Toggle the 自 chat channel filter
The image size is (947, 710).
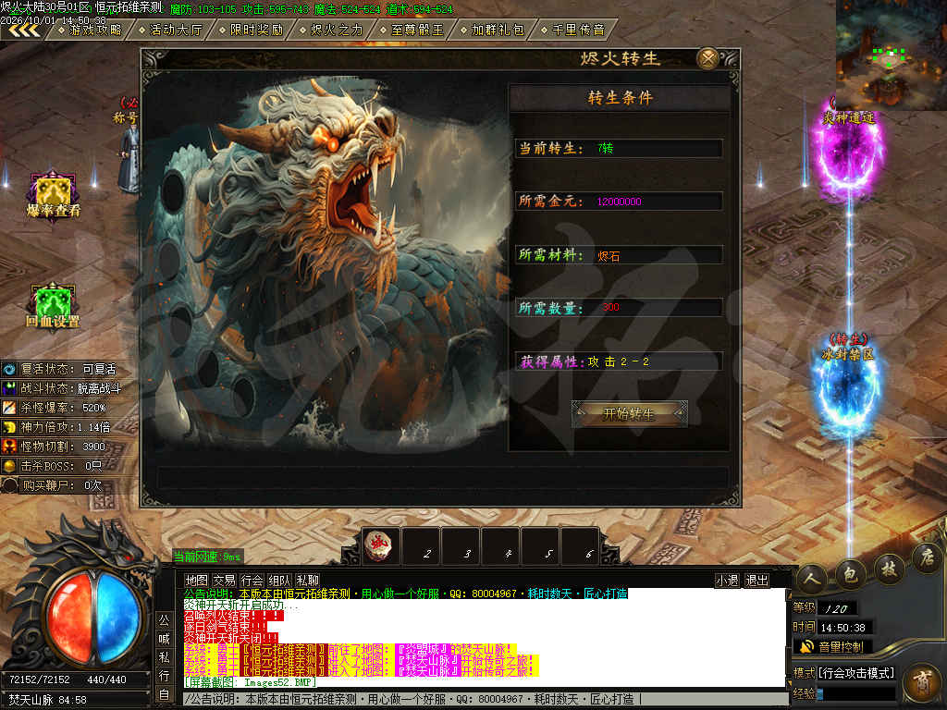tap(165, 694)
